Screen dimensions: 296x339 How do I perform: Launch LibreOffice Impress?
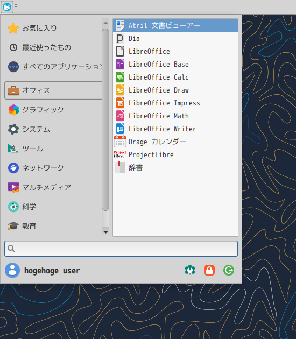[x=175, y=103]
